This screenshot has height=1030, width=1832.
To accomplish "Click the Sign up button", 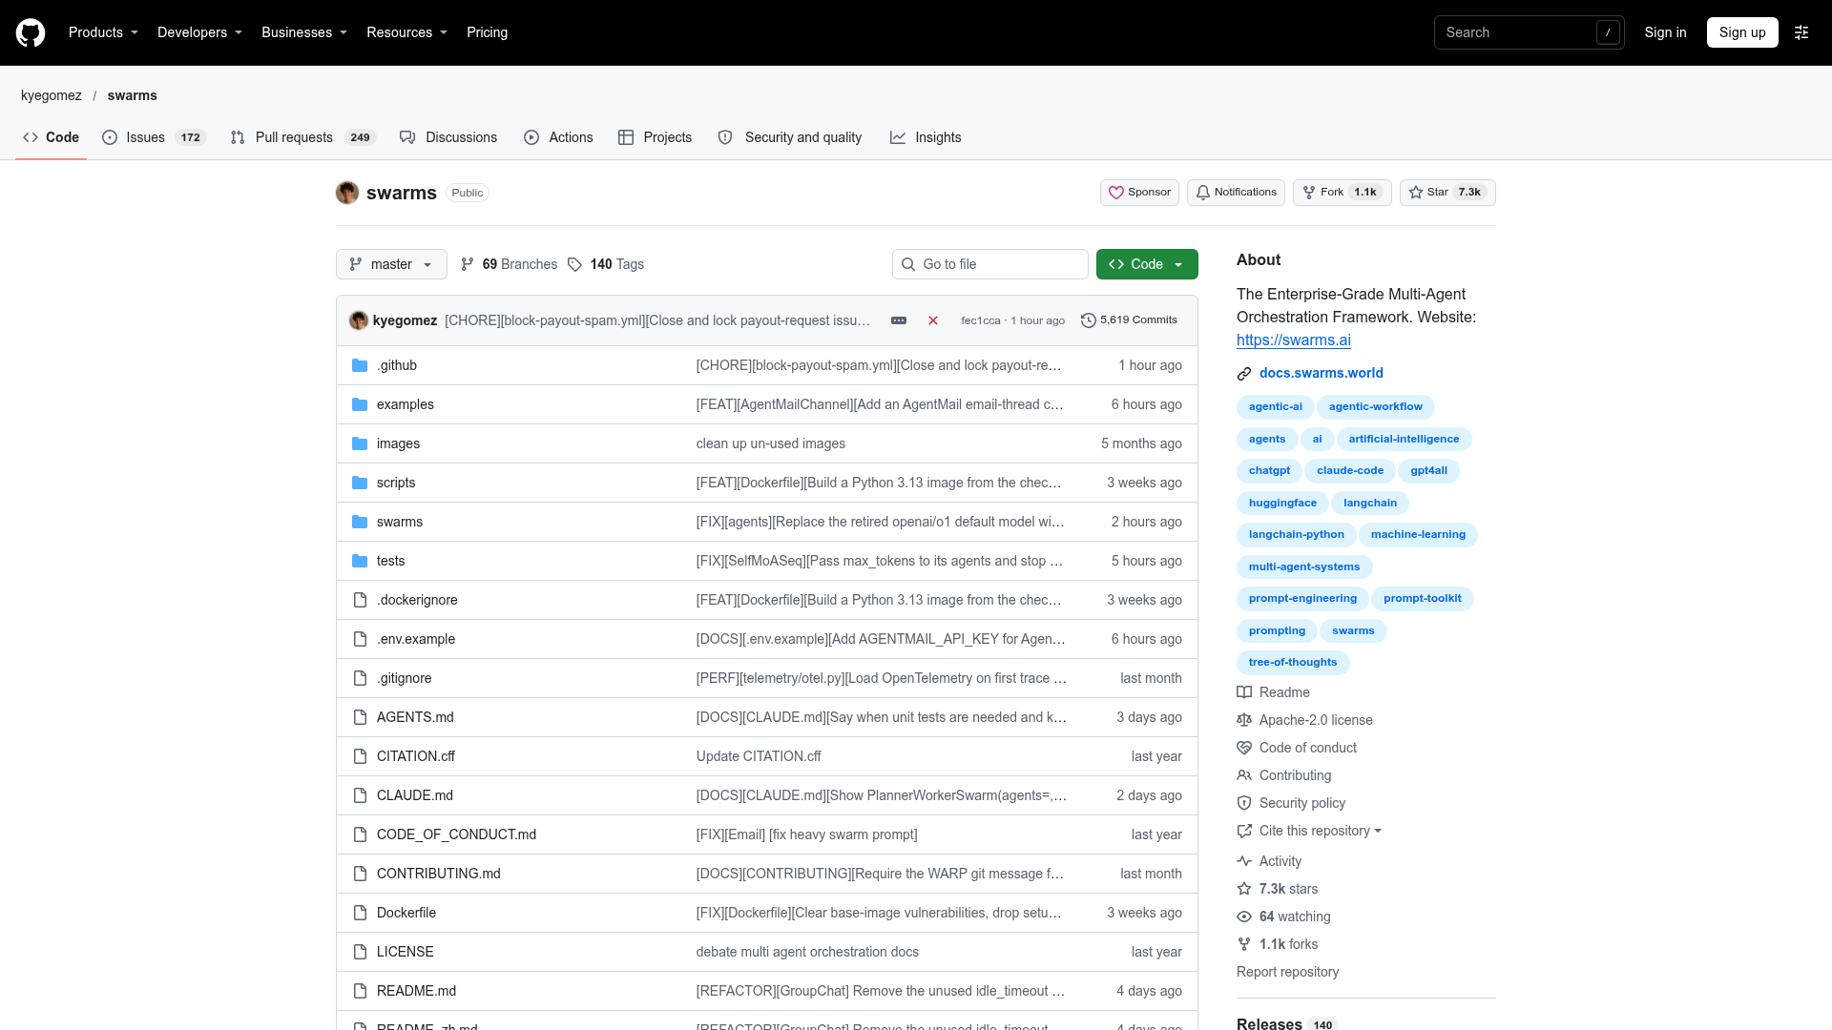I will (1742, 32).
